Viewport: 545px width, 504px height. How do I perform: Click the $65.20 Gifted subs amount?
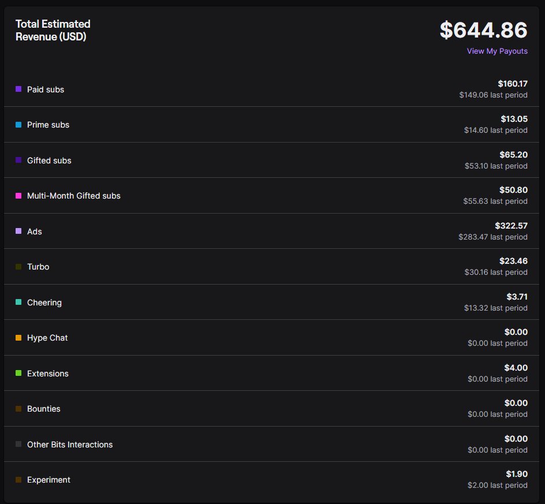pyautogui.click(x=513, y=155)
